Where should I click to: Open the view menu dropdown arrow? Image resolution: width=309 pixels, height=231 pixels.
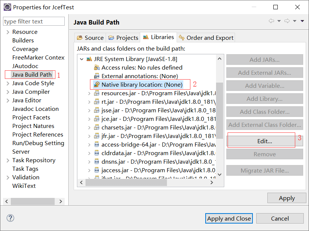302,21
